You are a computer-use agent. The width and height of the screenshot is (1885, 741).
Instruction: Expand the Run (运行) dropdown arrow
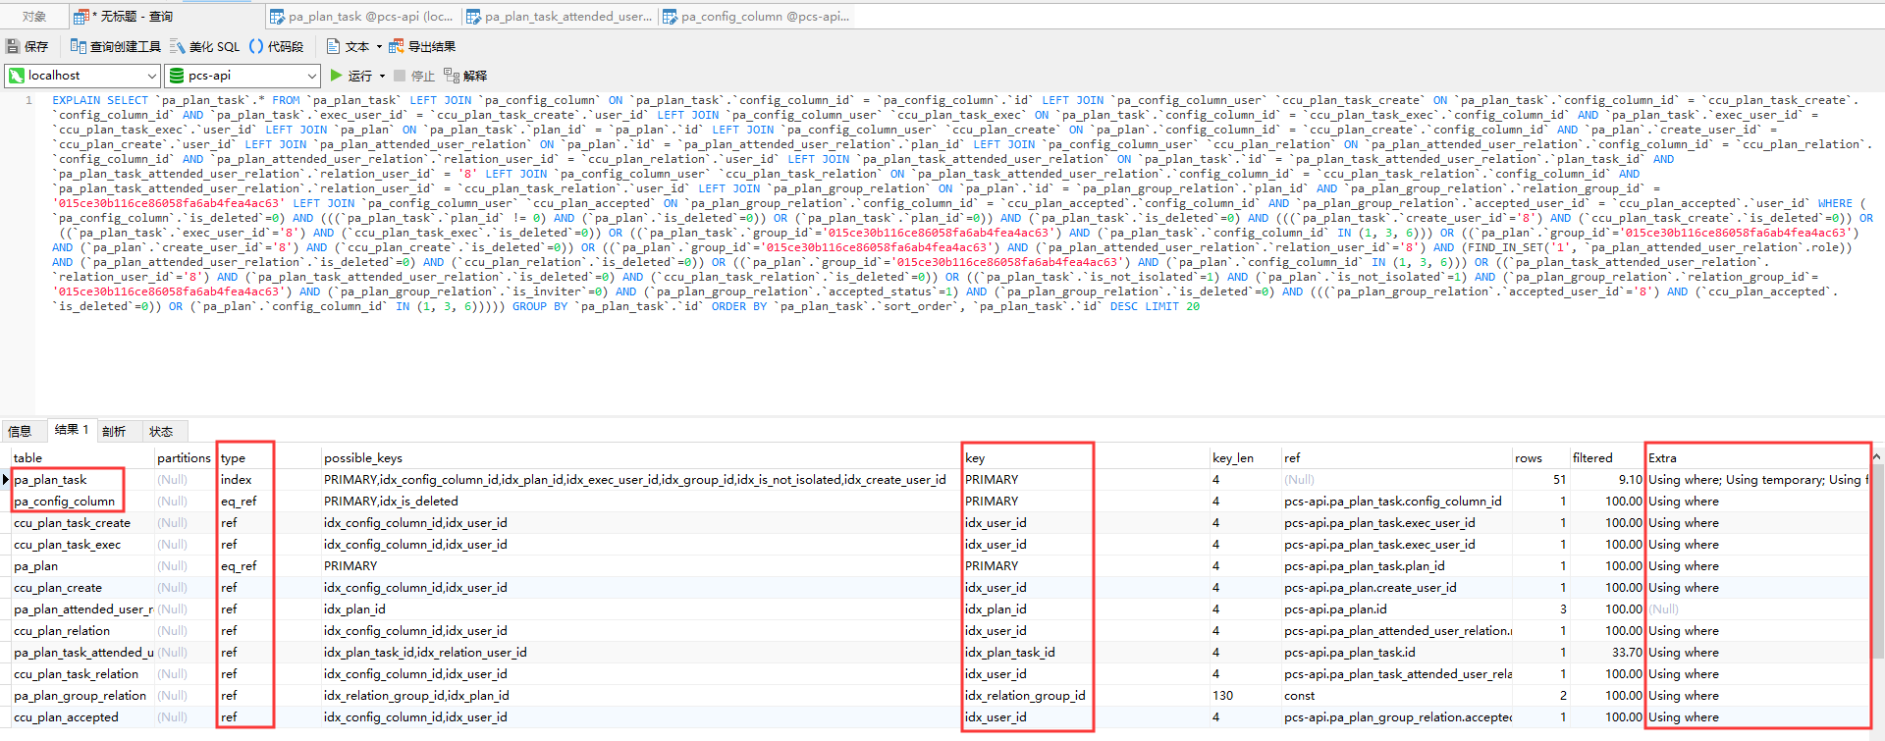[382, 76]
